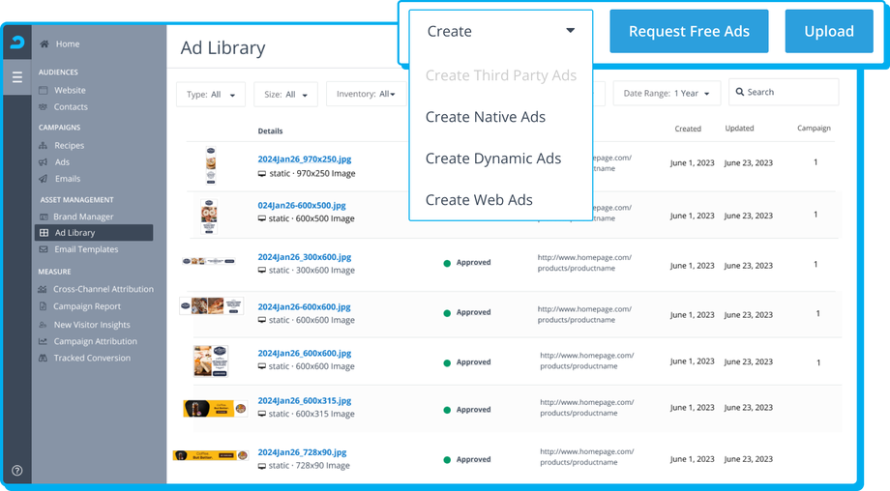Expand the Size: All filter

click(x=285, y=94)
